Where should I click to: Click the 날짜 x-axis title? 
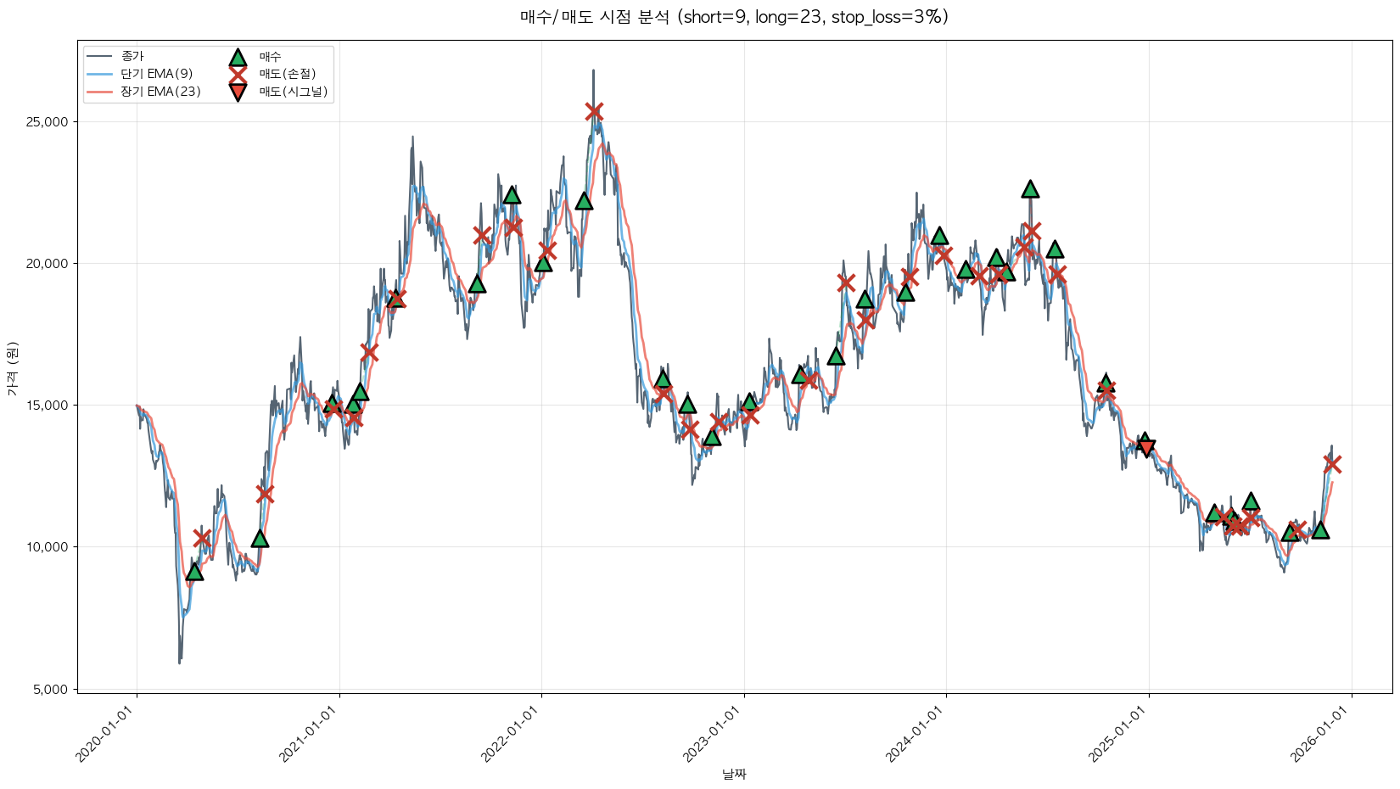pyautogui.click(x=734, y=774)
